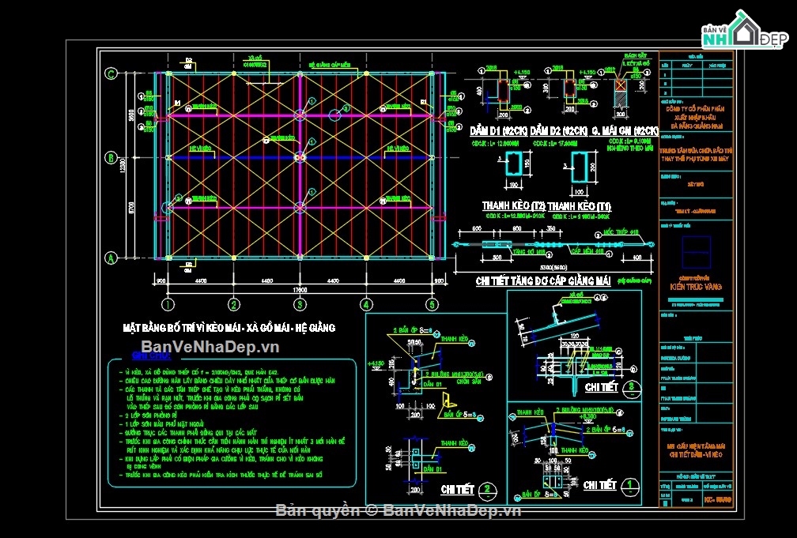Select column axis bubble 4
This screenshot has height=538, width=797.
366,304
